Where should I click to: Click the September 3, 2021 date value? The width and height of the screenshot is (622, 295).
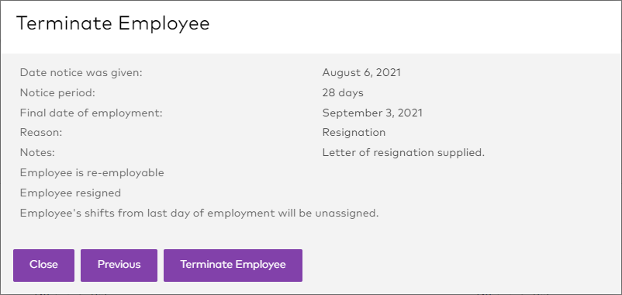point(372,113)
